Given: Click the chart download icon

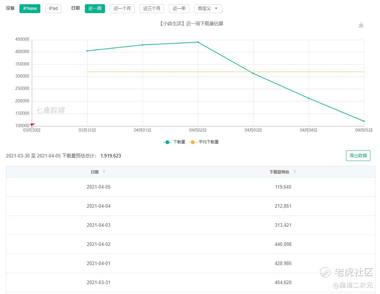Looking at the screenshot, I should (x=361, y=25).
